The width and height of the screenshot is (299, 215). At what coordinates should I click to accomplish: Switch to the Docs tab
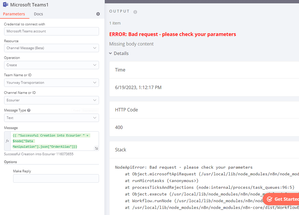[38, 14]
